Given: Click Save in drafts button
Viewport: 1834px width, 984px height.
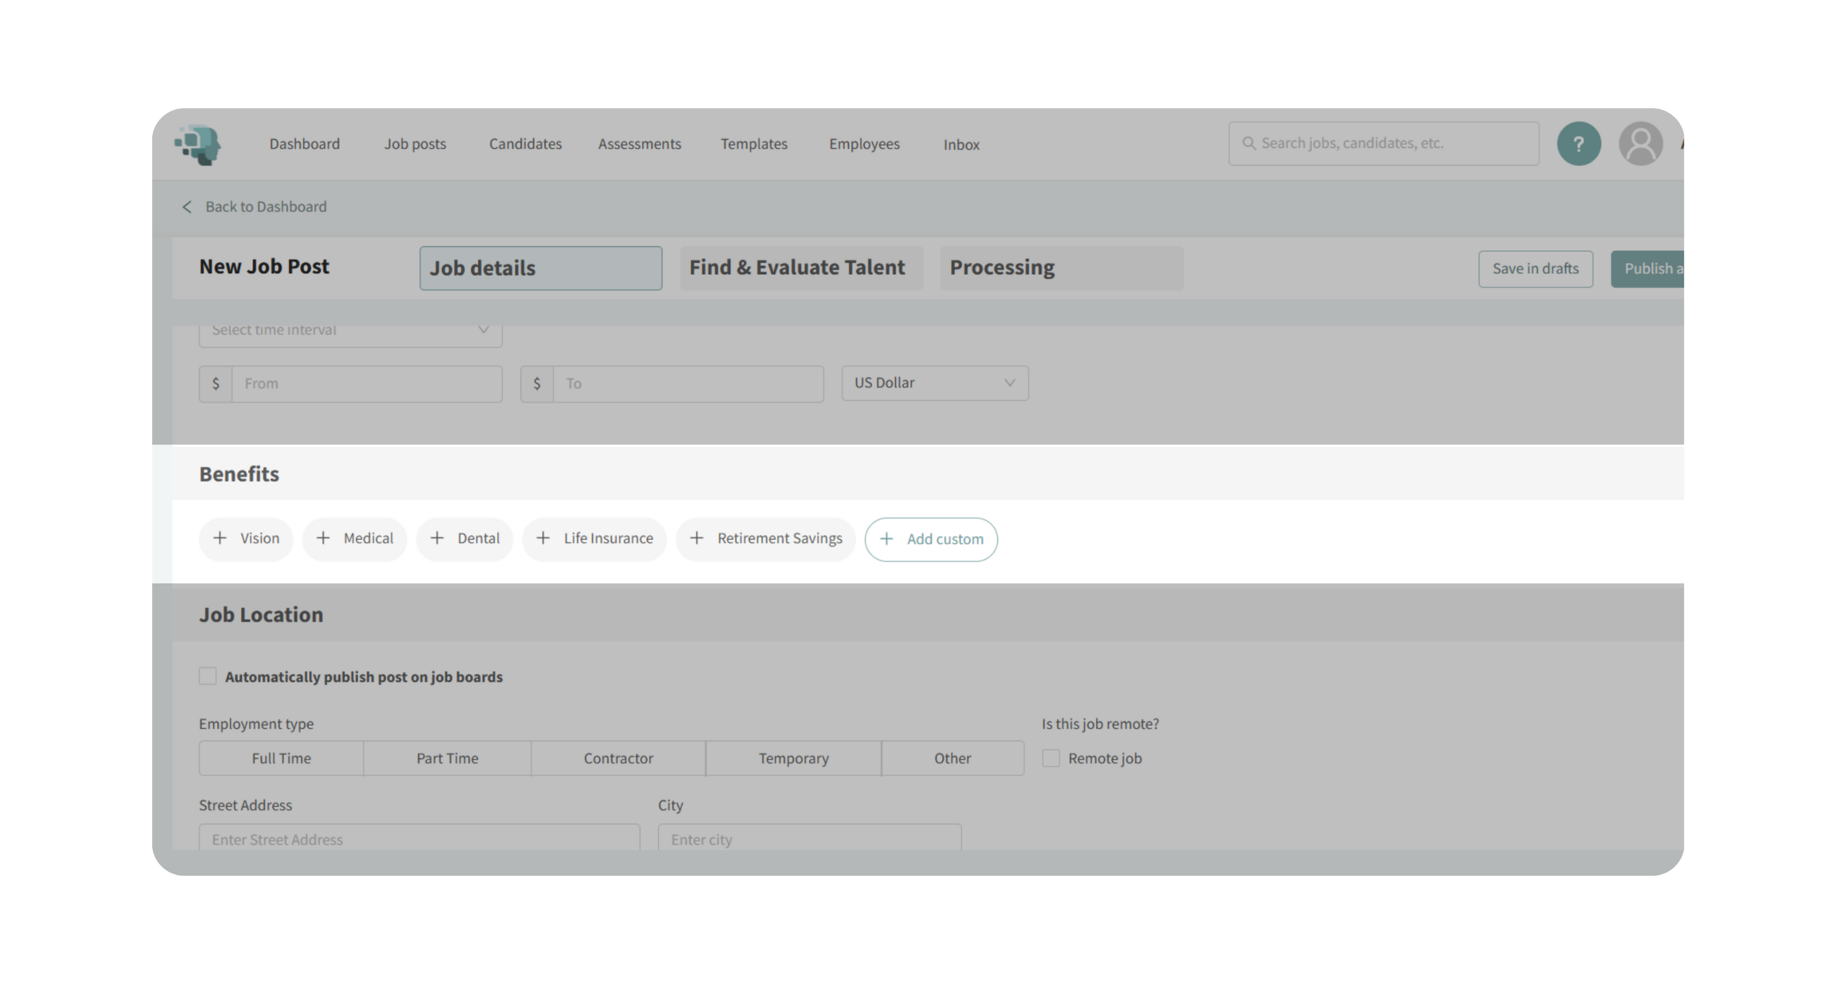Looking at the screenshot, I should tap(1535, 269).
